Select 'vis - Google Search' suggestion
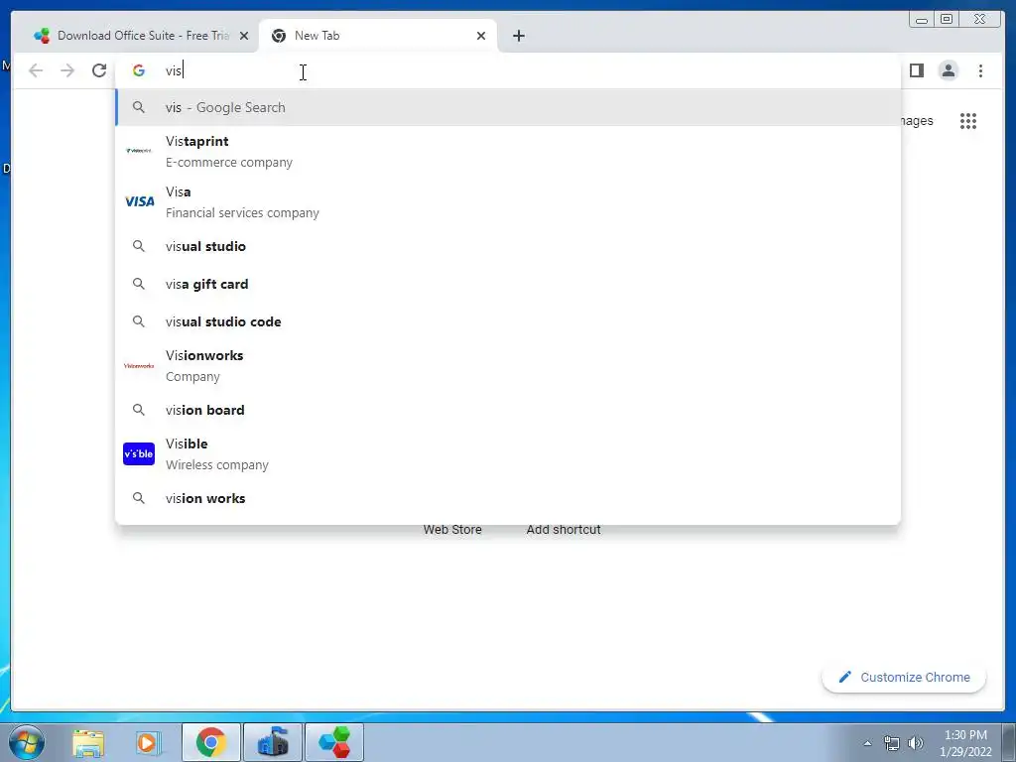The image size is (1016, 762). point(508,107)
